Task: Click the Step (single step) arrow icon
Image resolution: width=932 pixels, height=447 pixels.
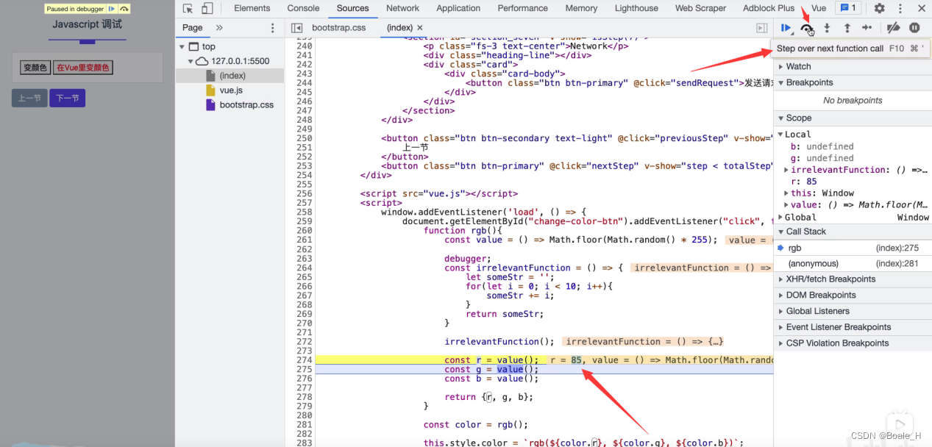Action: point(867,28)
